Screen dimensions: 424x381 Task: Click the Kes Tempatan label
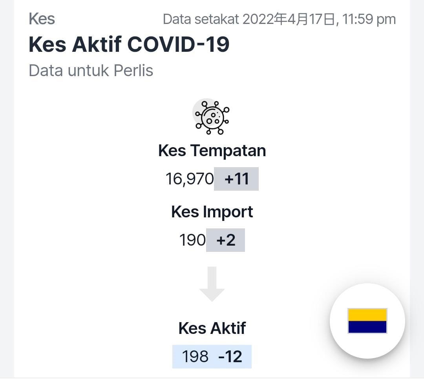(x=212, y=151)
